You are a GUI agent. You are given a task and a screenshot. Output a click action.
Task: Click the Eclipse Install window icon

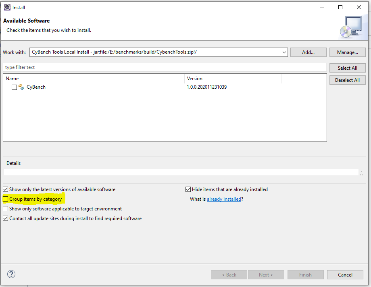pos(7,7)
